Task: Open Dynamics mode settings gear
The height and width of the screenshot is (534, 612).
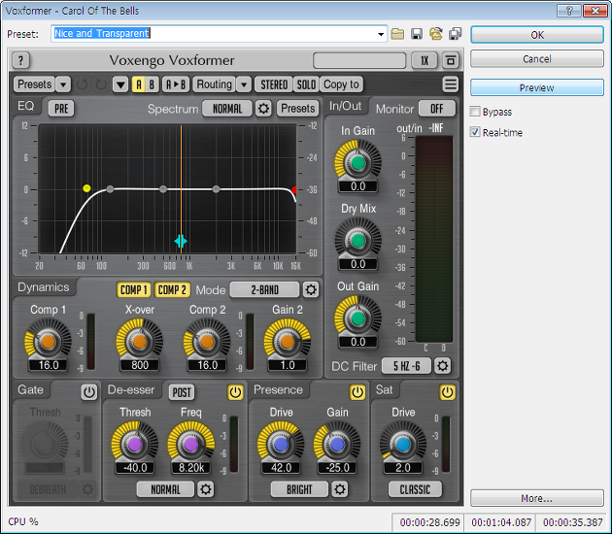Action: 311,290
